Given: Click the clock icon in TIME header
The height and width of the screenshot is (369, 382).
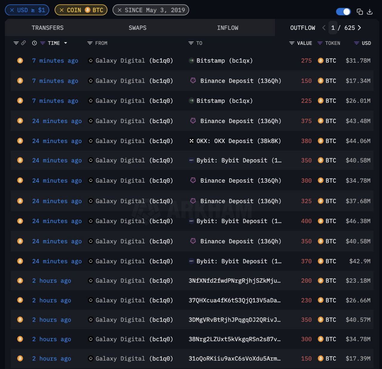Looking at the screenshot, I should click(x=34, y=43).
